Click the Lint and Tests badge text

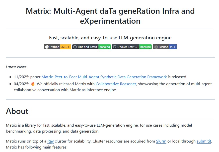point(88,47)
